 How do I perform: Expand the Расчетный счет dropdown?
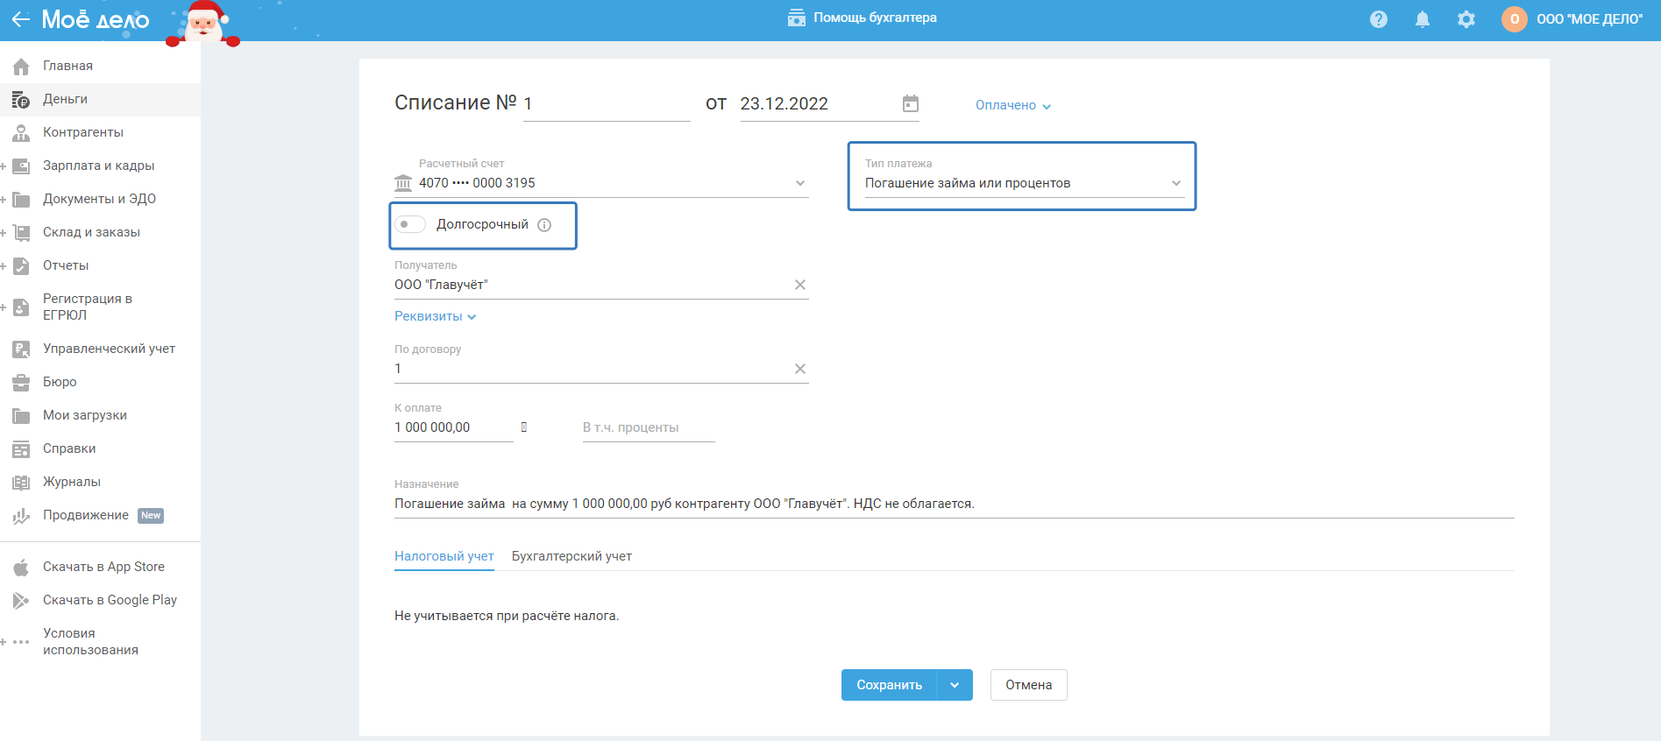799,183
